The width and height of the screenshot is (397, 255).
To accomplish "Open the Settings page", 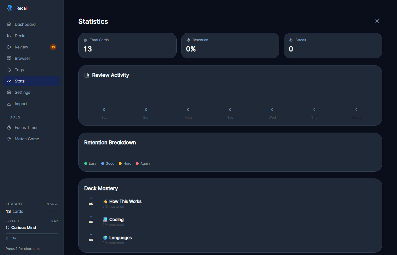I will (31, 92).
